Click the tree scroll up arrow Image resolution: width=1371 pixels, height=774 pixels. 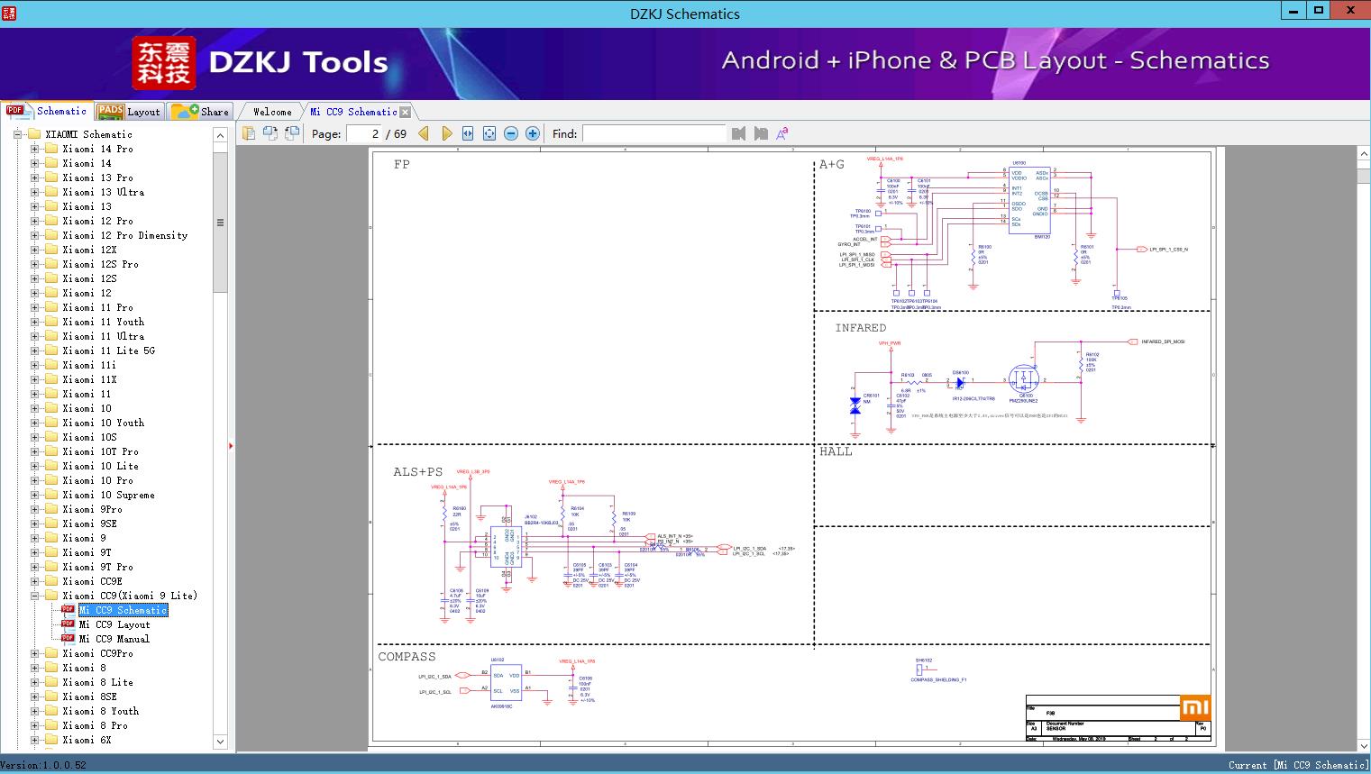220,135
